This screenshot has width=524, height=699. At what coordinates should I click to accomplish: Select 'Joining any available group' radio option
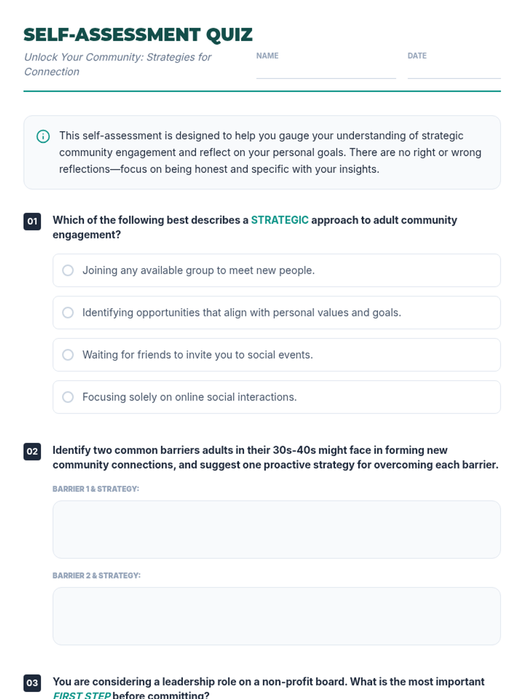point(276,270)
